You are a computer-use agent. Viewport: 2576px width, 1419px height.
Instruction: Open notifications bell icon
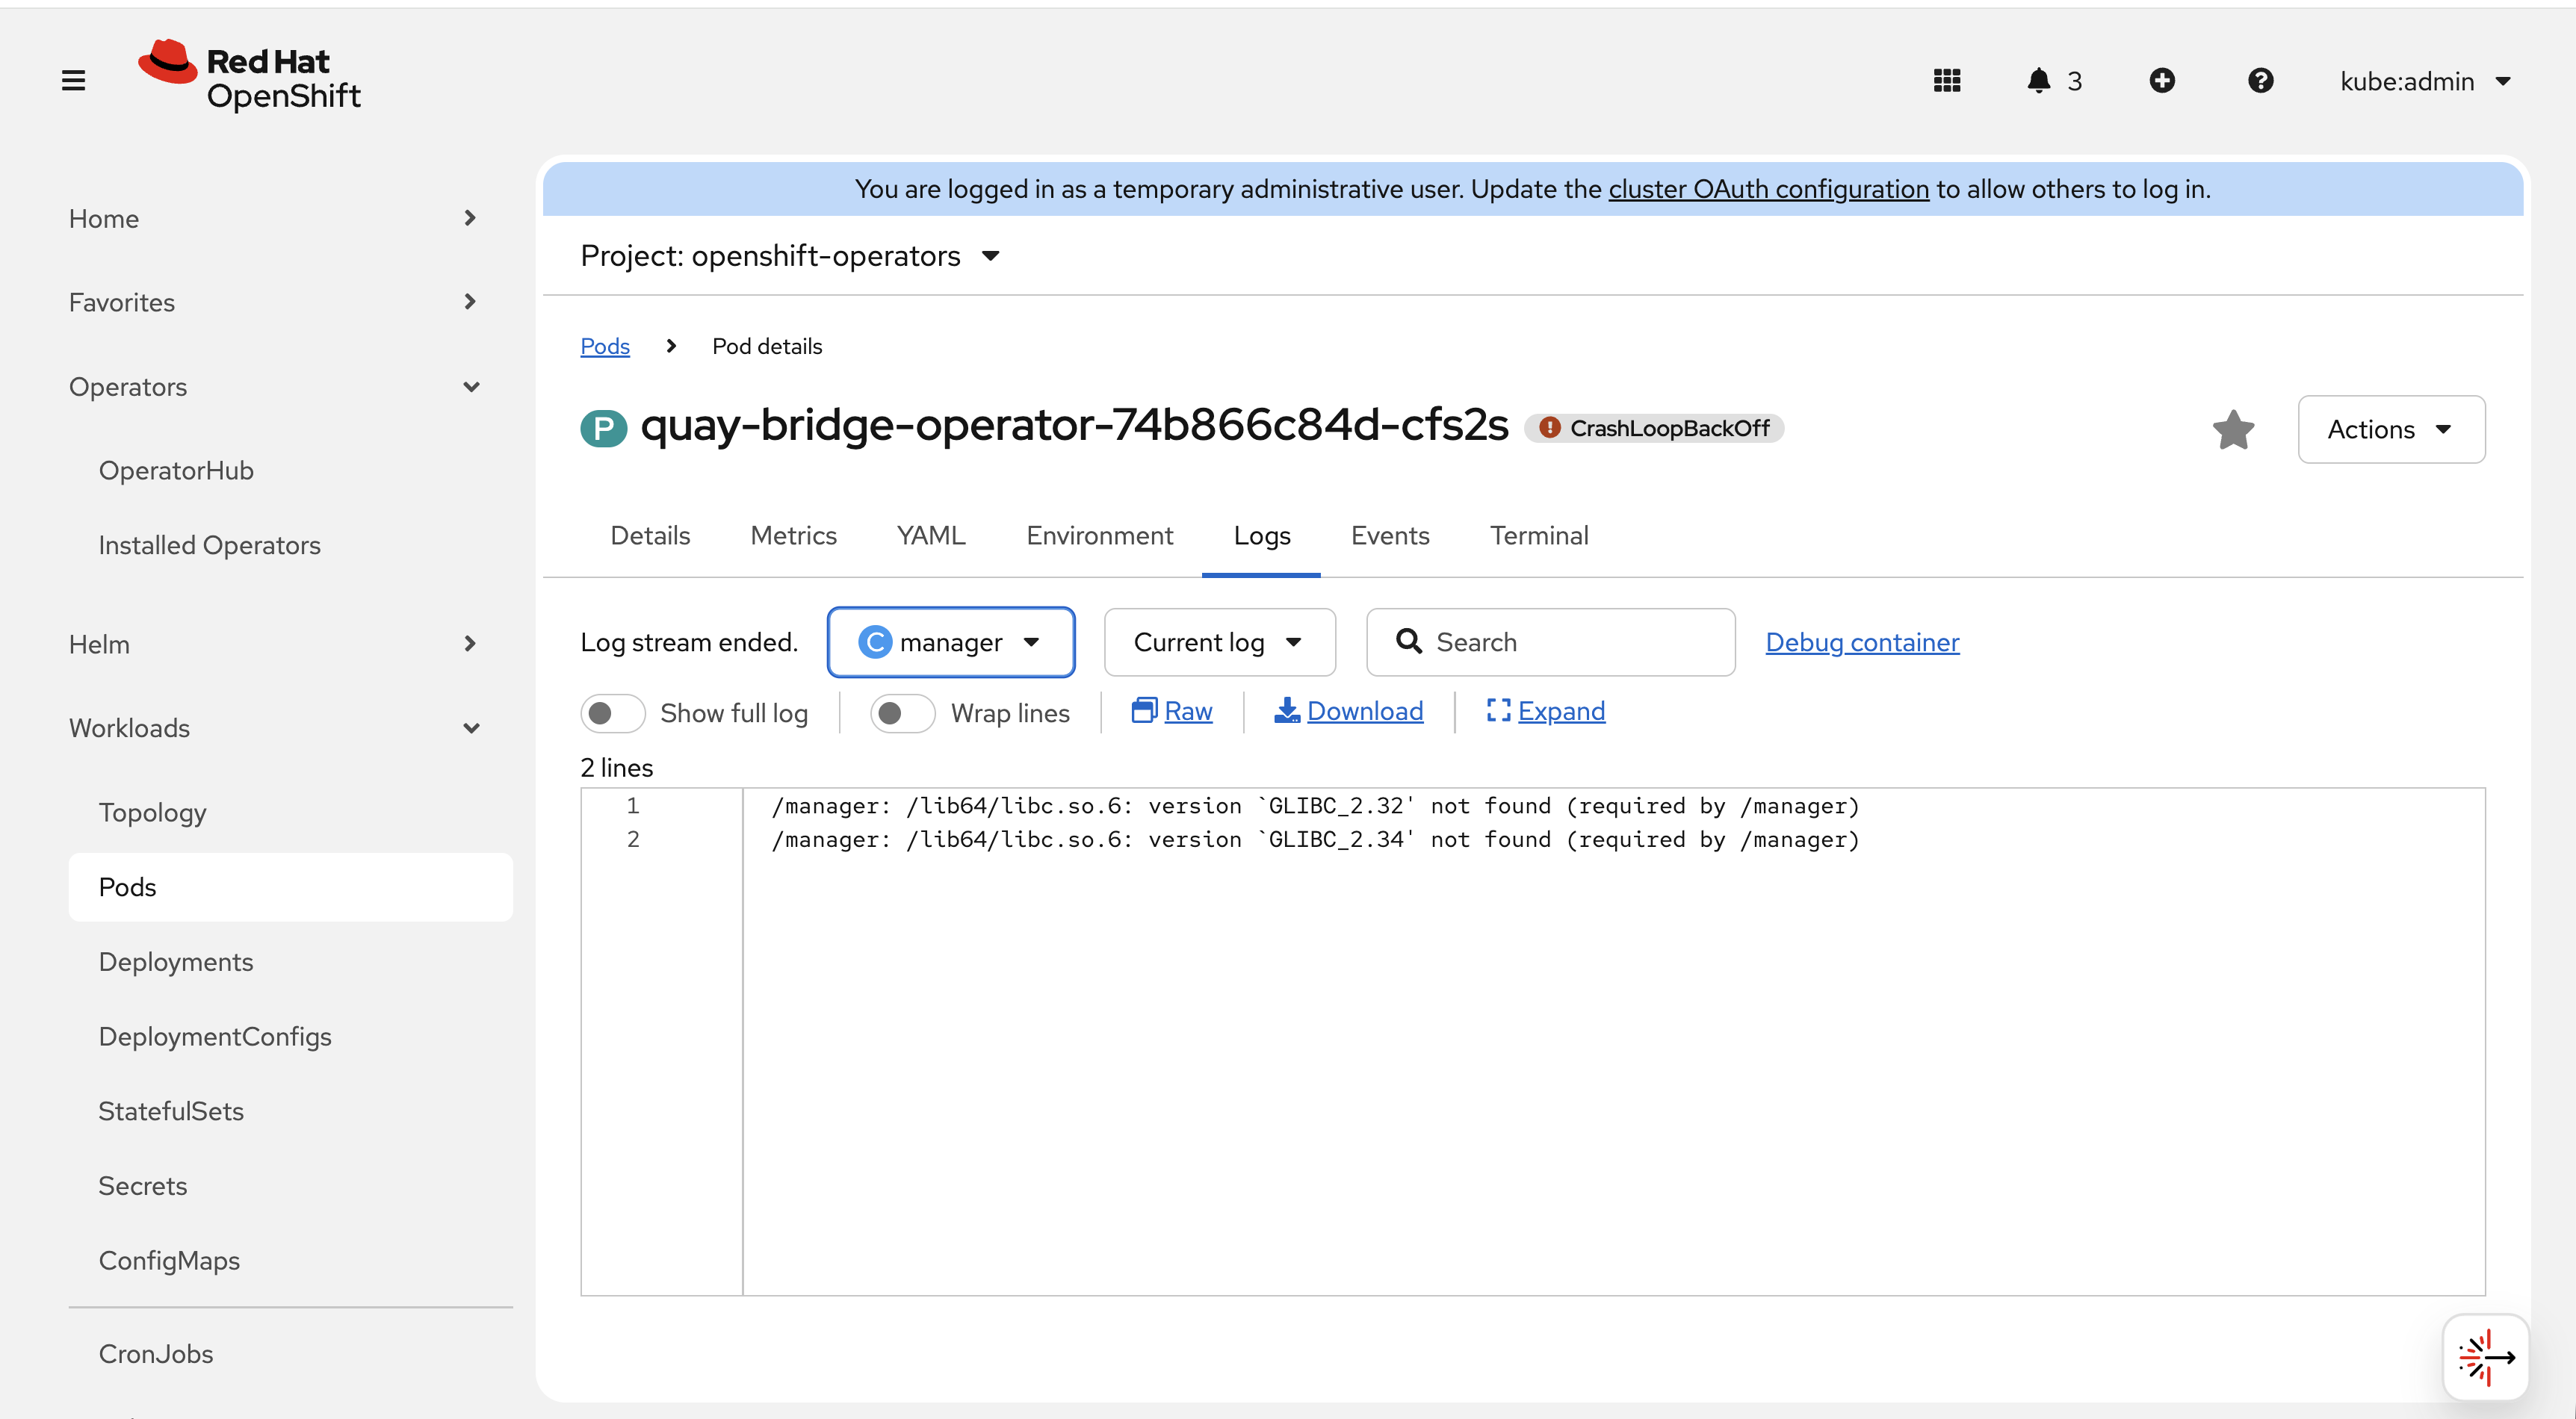point(2038,80)
